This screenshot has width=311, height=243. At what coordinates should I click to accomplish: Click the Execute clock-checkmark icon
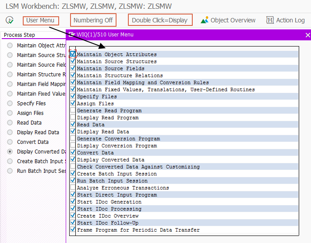coord(10,20)
